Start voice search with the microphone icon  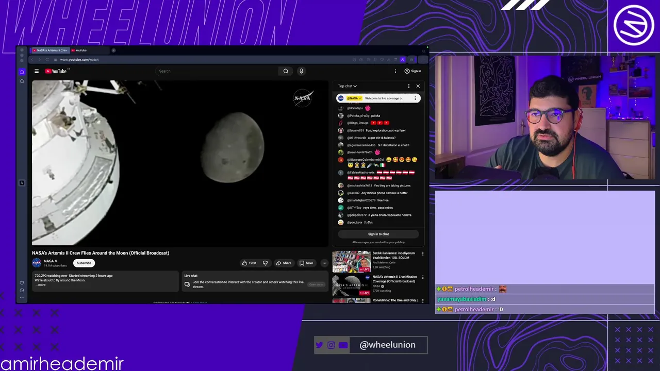tap(302, 71)
